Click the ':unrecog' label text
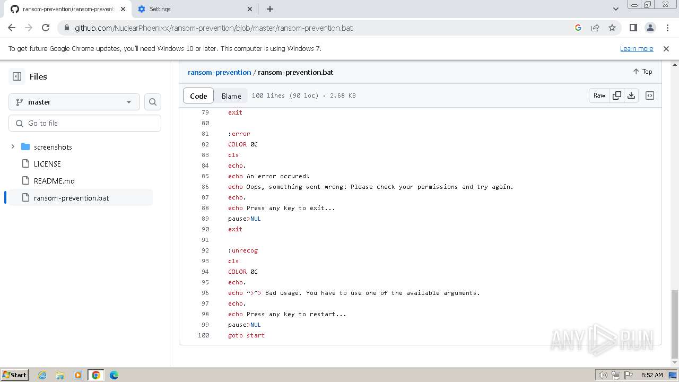This screenshot has width=679, height=382. 243,250
